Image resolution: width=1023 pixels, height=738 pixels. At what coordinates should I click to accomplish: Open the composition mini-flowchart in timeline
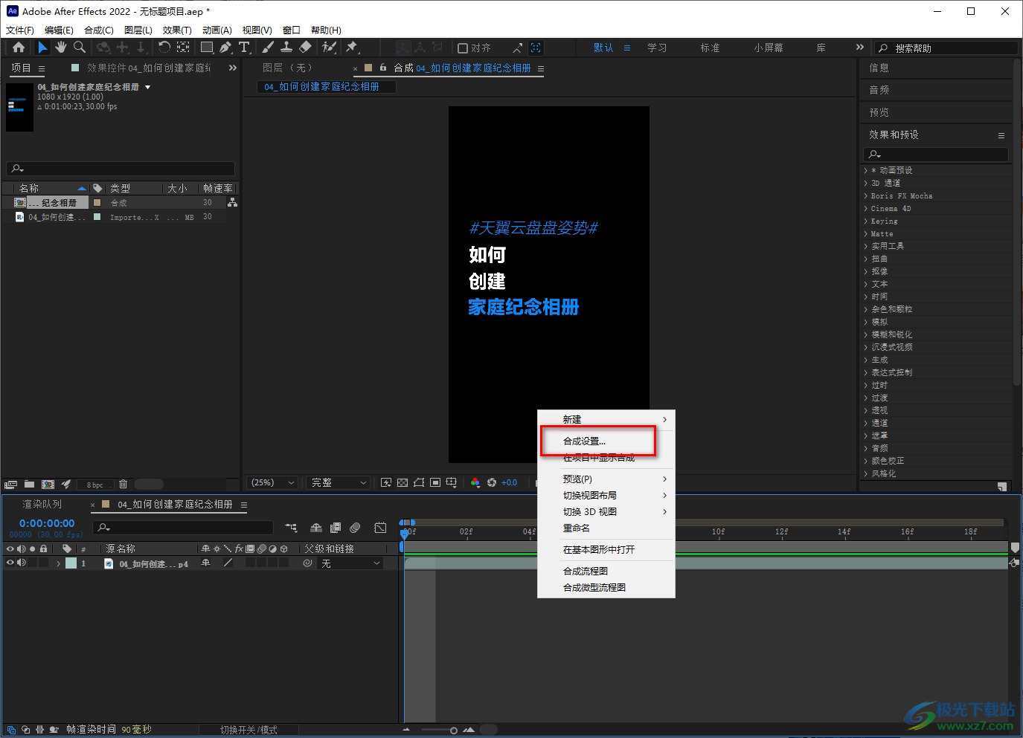point(291,528)
